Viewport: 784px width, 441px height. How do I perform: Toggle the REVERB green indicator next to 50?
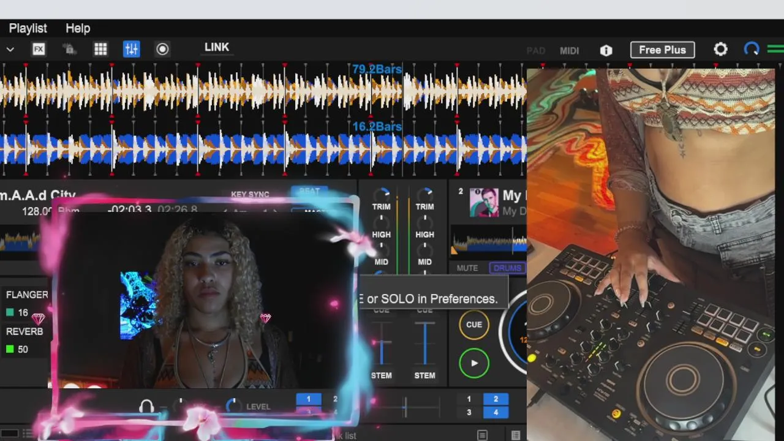[10, 349]
